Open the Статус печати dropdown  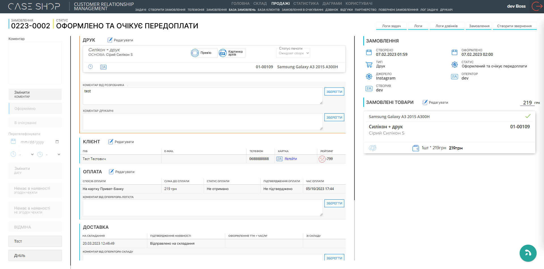[x=293, y=53]
